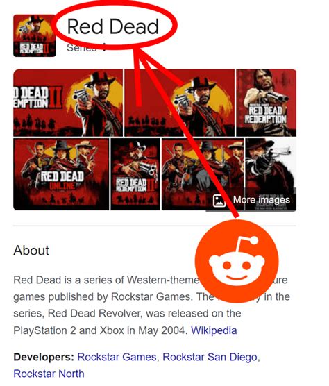Click the circled Red Dead title

(113, 26)
